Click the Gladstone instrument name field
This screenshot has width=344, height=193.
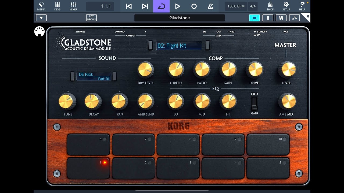pyautogui.click(x=180, y=18)
